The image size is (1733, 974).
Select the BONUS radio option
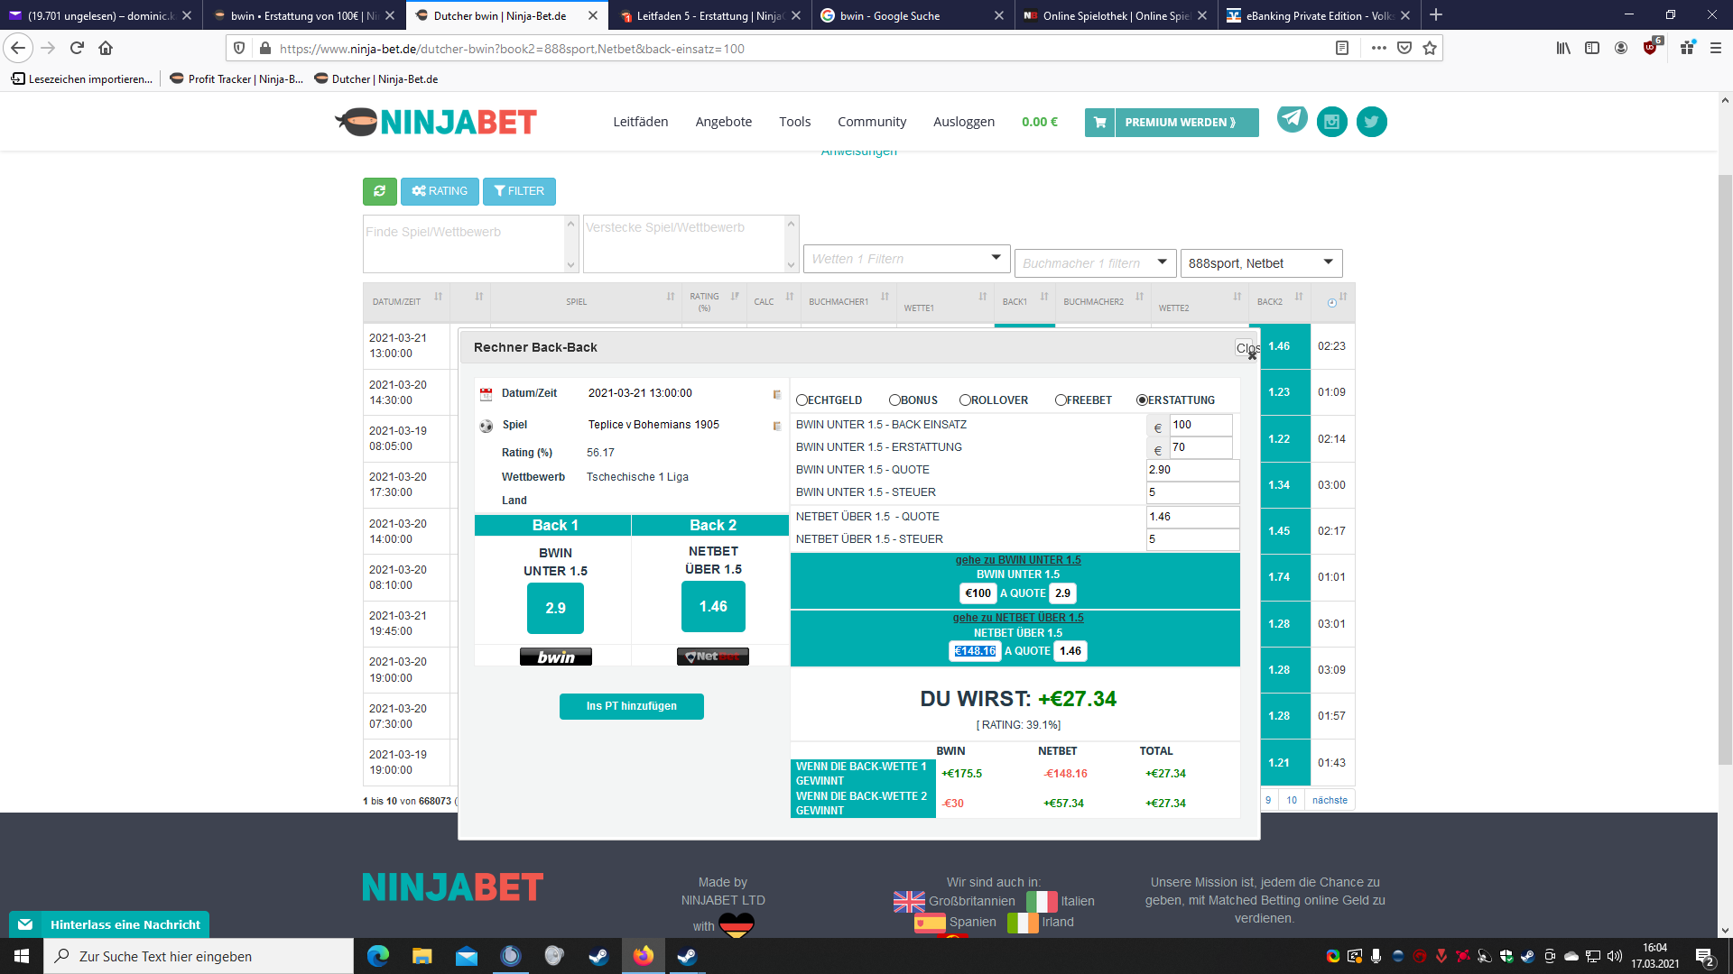tap(894, 400)
